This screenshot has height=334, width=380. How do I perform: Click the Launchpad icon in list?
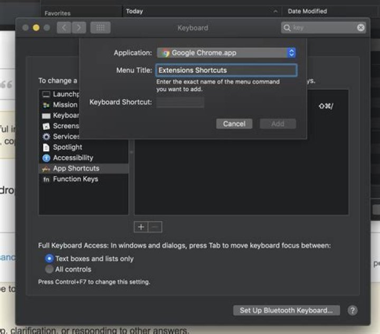46,94
